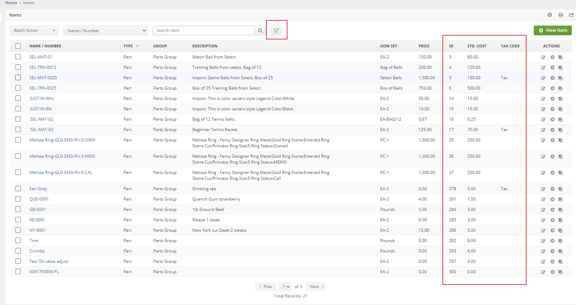Open the GB-0001 item link

tap(37, 210)
